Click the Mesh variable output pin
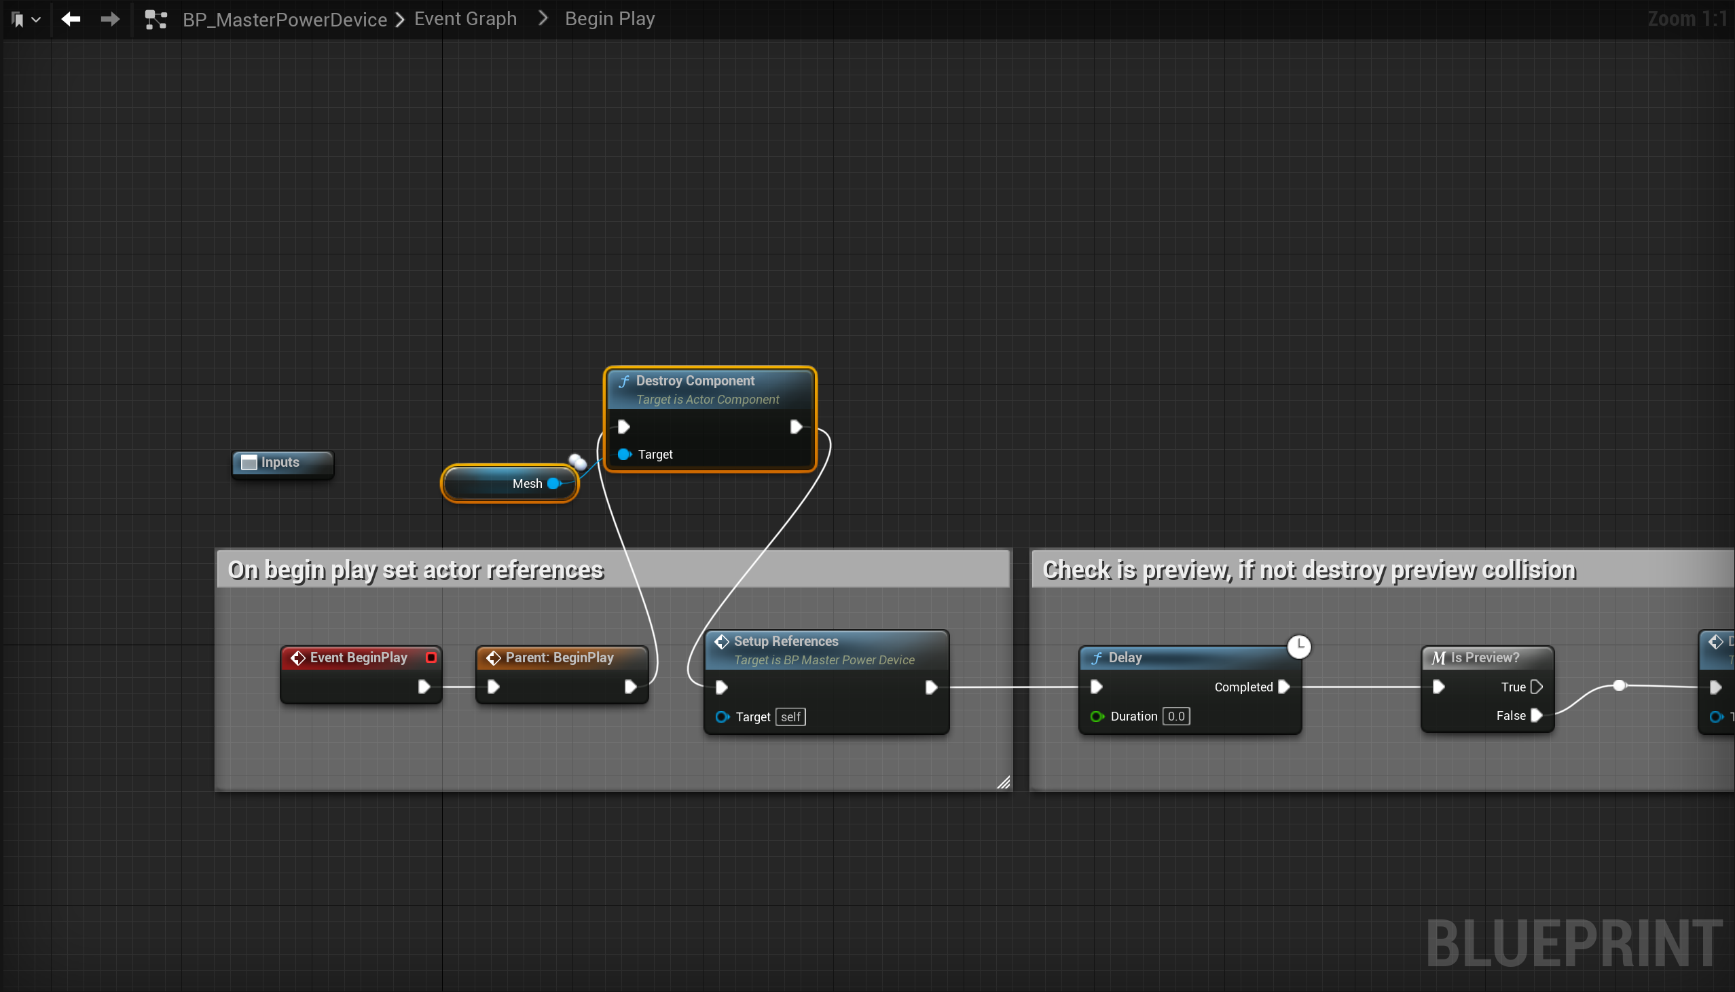 (553, 483)
